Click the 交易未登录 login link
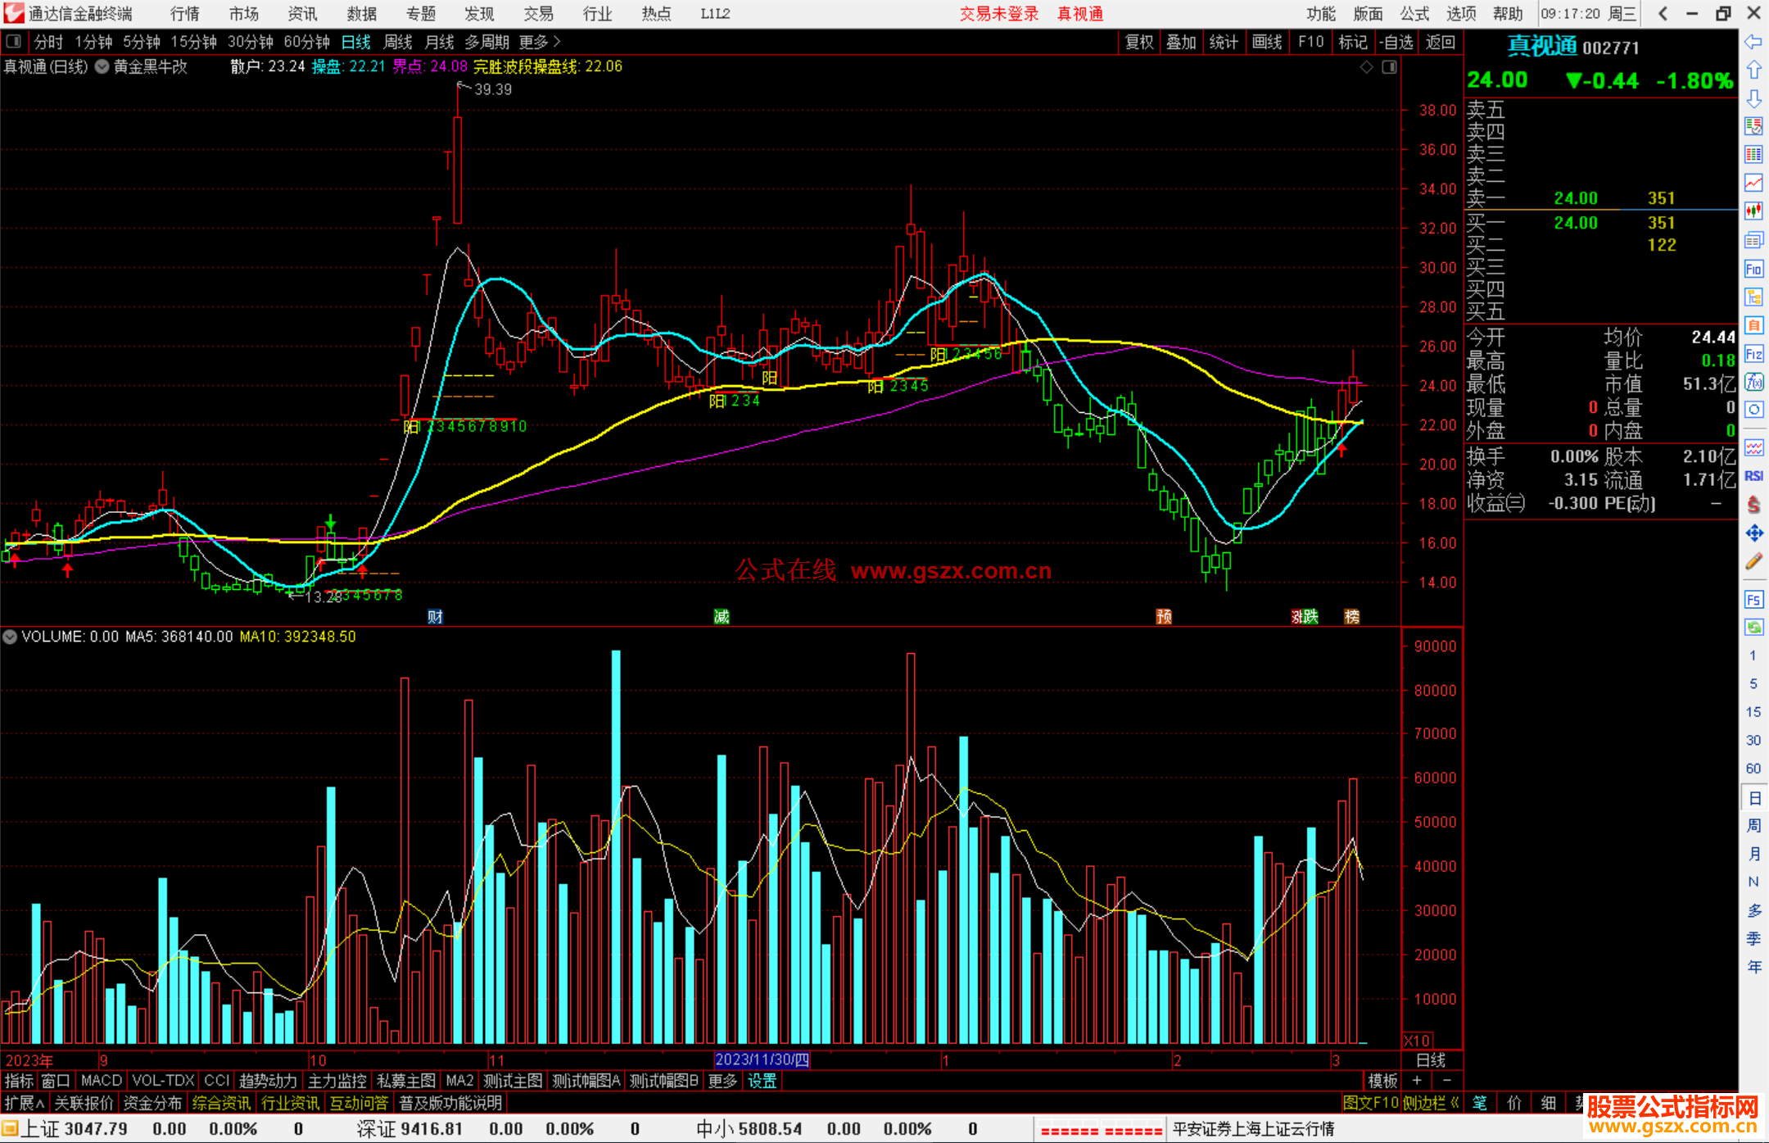This screenshot has height=1143, width=1769. click(x=998, y=14)
